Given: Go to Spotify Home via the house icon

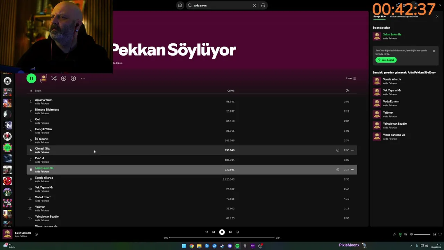Looking at the screenshot, I should [180, 6].
